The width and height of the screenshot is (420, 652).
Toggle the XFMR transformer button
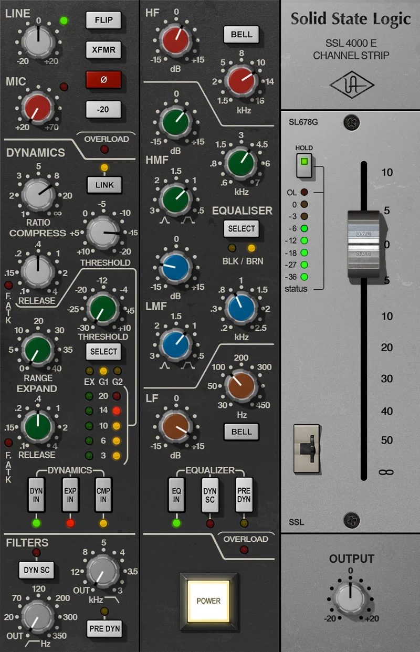[103, 50]
